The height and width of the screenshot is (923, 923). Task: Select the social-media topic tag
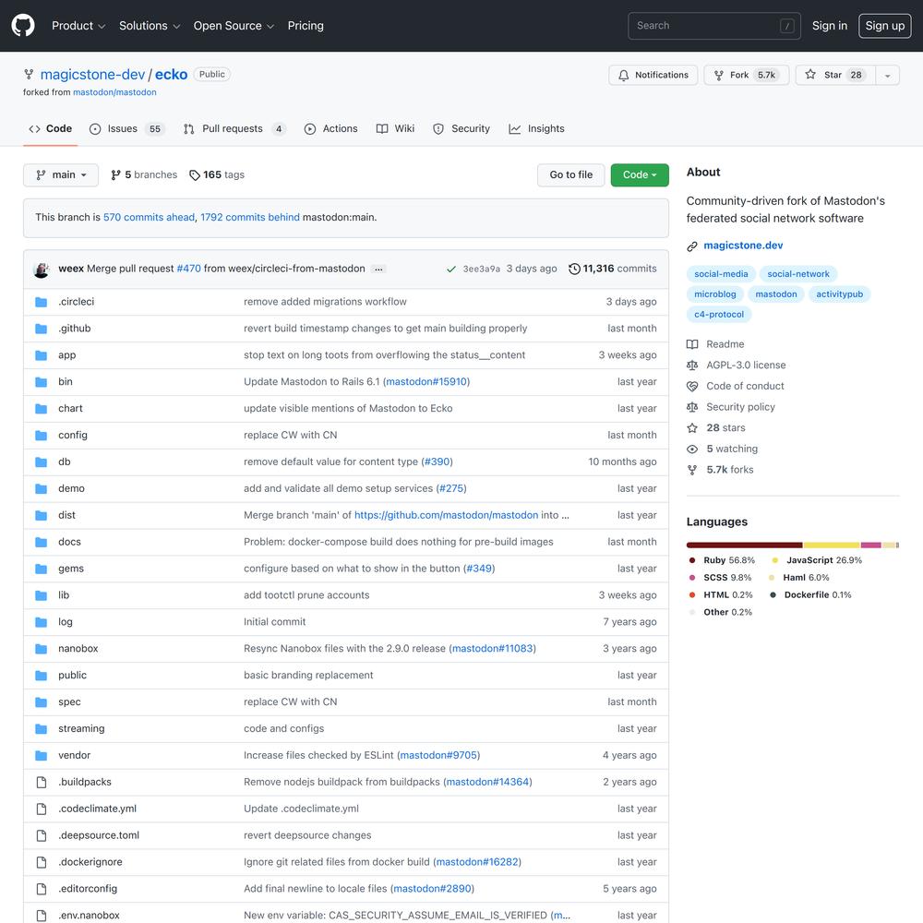tap(721, 274)
